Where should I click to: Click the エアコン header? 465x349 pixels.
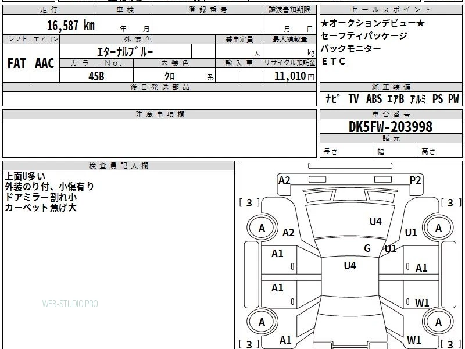click(45, 39)
